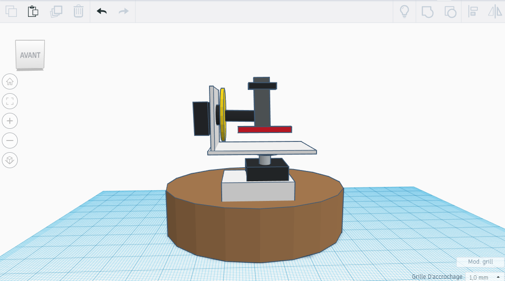The image size is (505, 281).
Task: Click the AVANT face of the view cube
Action: [30, 55]
